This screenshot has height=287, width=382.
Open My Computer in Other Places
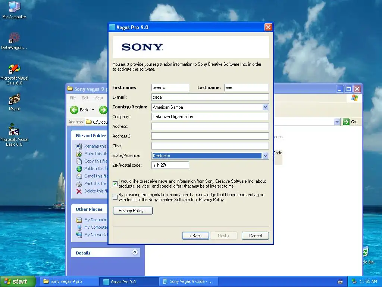92,227
